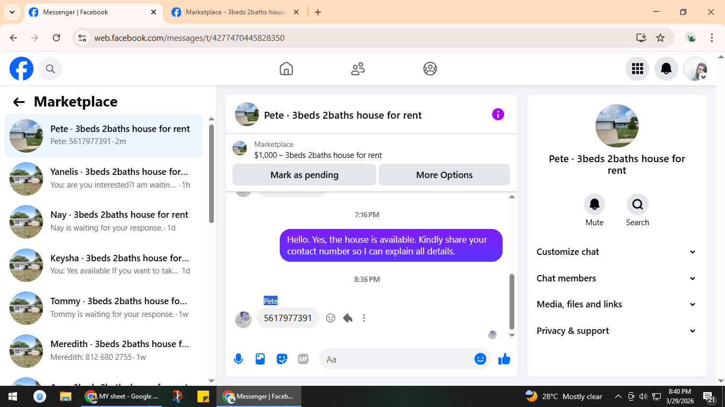
Task: Open Chrome tab search dropdown
Action: (x=12, y=12)
